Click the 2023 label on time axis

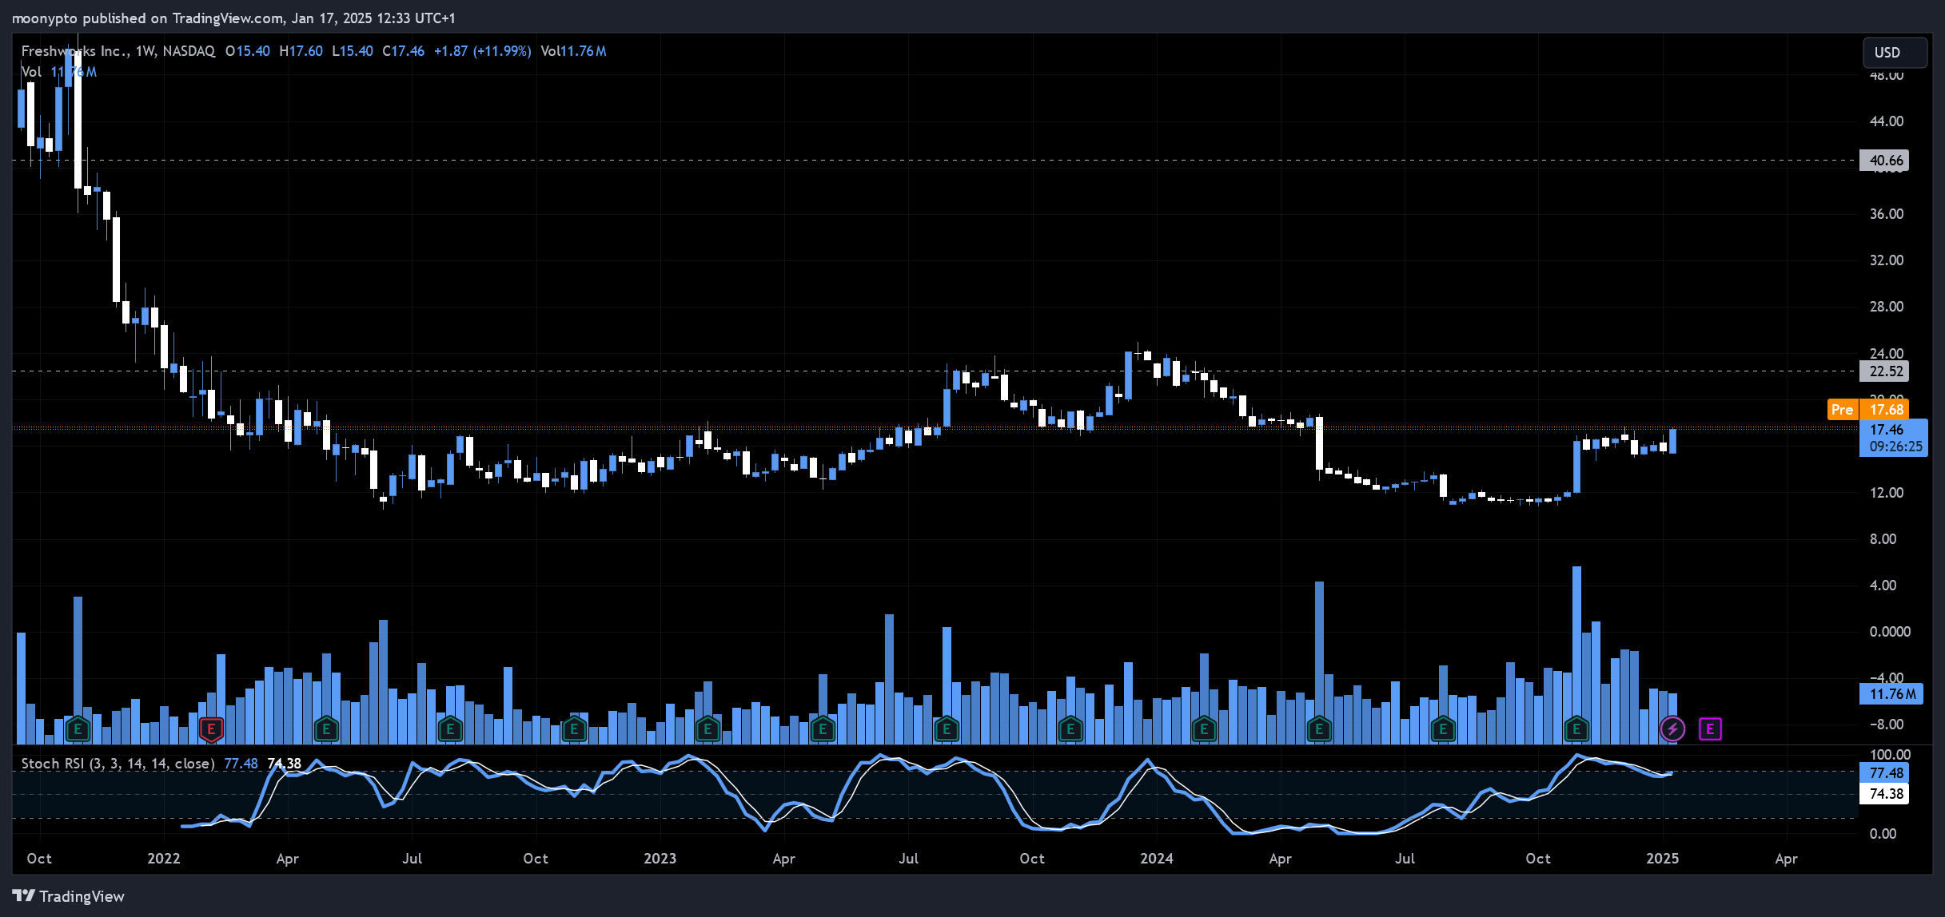[660, 859]
